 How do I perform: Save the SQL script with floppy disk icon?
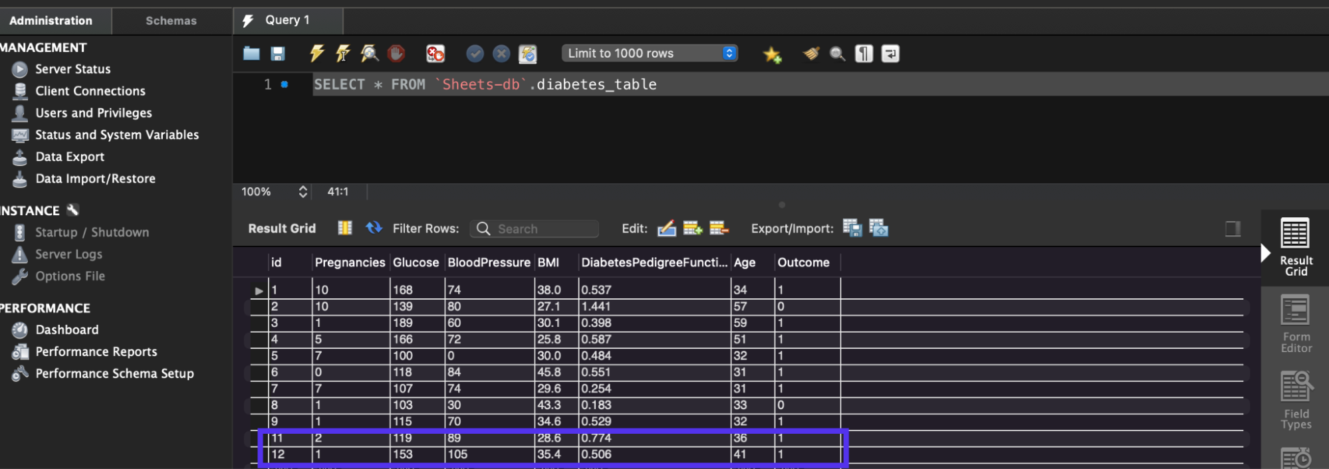point(278,54)
